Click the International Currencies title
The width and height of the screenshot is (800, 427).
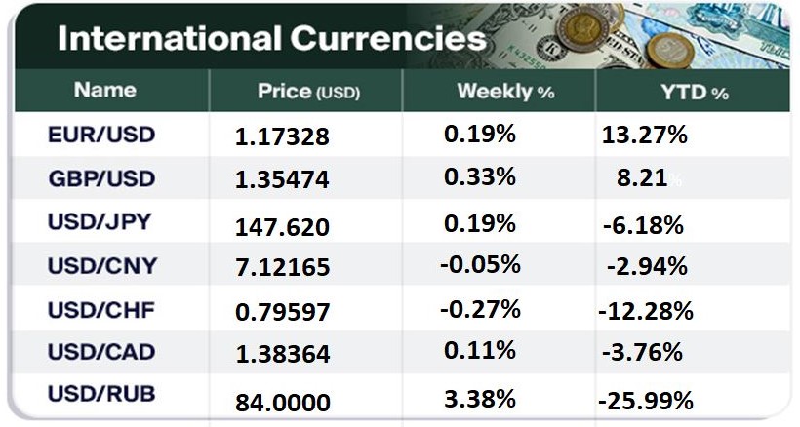(x=271, y=38)
